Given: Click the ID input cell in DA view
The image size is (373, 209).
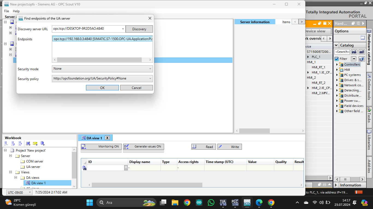Looking at the screenshot, I should coord(106,168).
